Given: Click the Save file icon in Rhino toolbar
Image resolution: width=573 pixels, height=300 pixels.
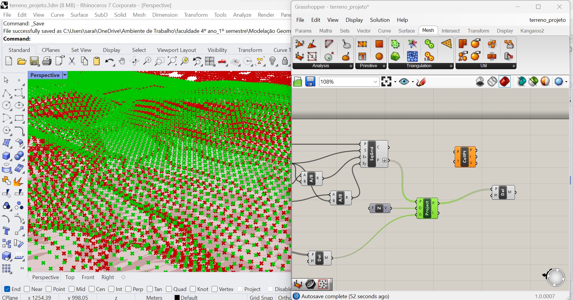Looking at the screenshot, I should coord(34,61).
